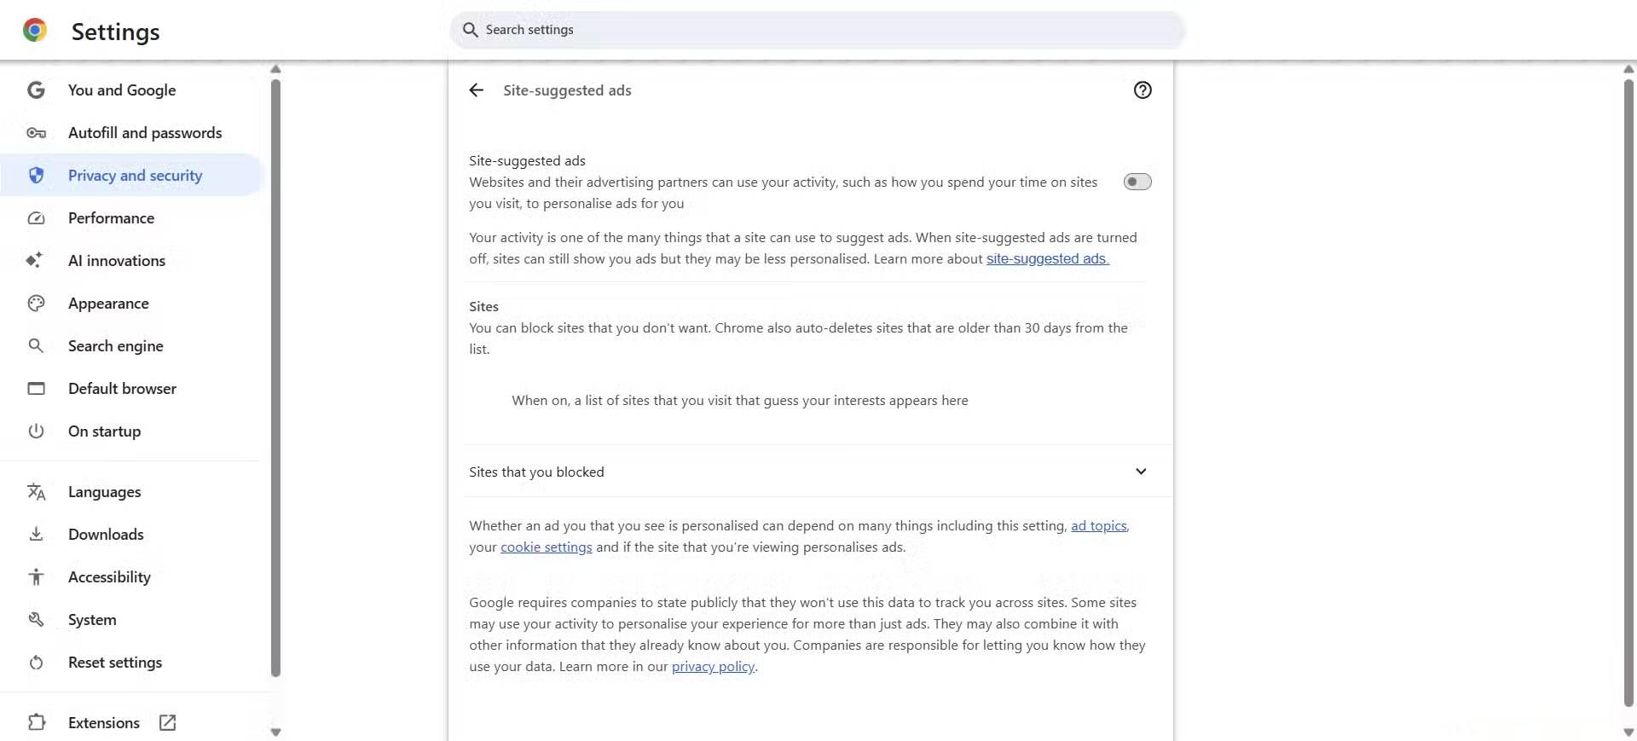Image resolution: width=1637 pixels, height=741 pixels.
Task: Go to Autofill and passwords settings
Action: 144,133
